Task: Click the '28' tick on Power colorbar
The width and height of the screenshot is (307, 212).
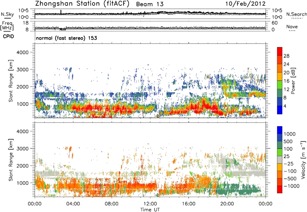Action: (x=286, y=56)
